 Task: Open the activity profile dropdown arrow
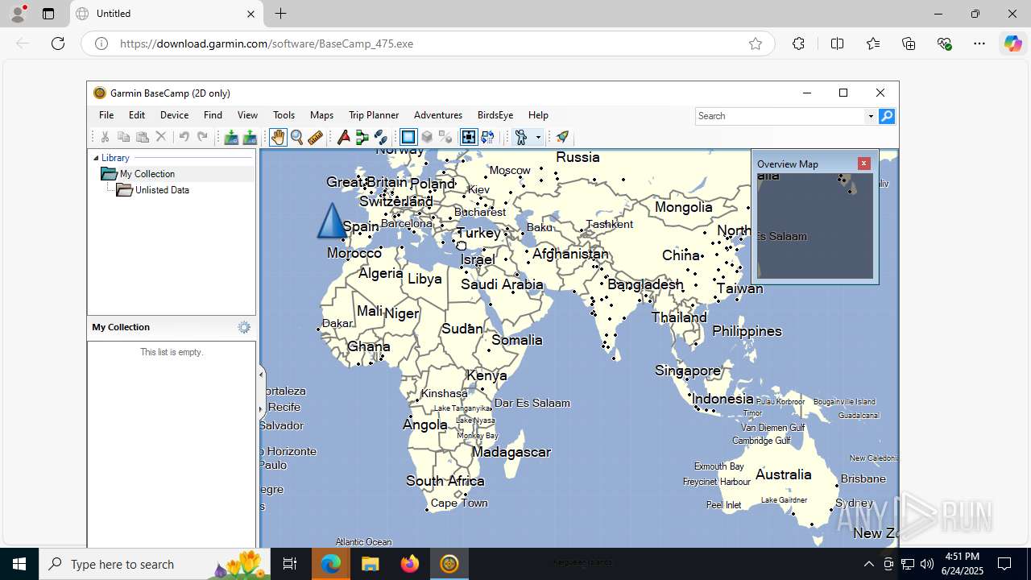pos(538,137)
